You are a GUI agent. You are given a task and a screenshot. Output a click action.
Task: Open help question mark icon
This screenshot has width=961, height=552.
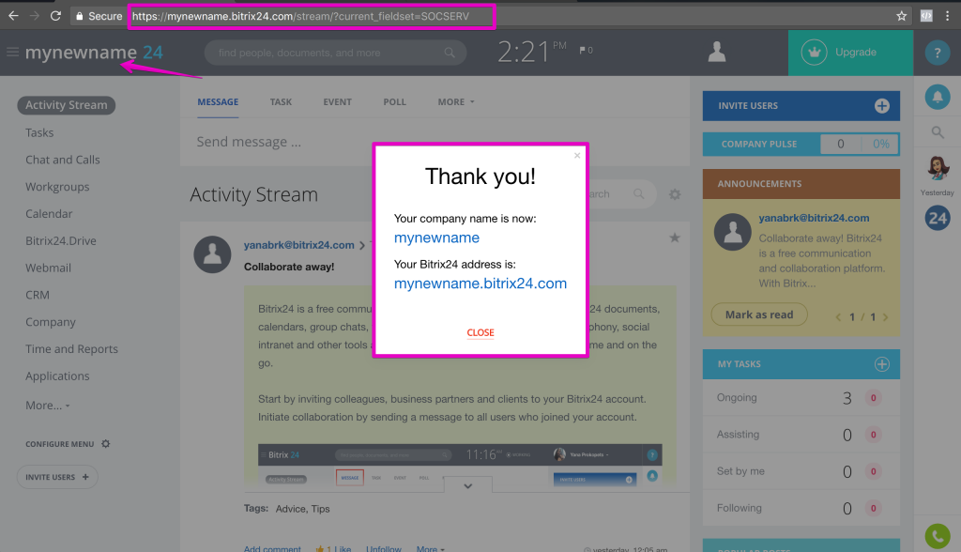tap(938, 53)
